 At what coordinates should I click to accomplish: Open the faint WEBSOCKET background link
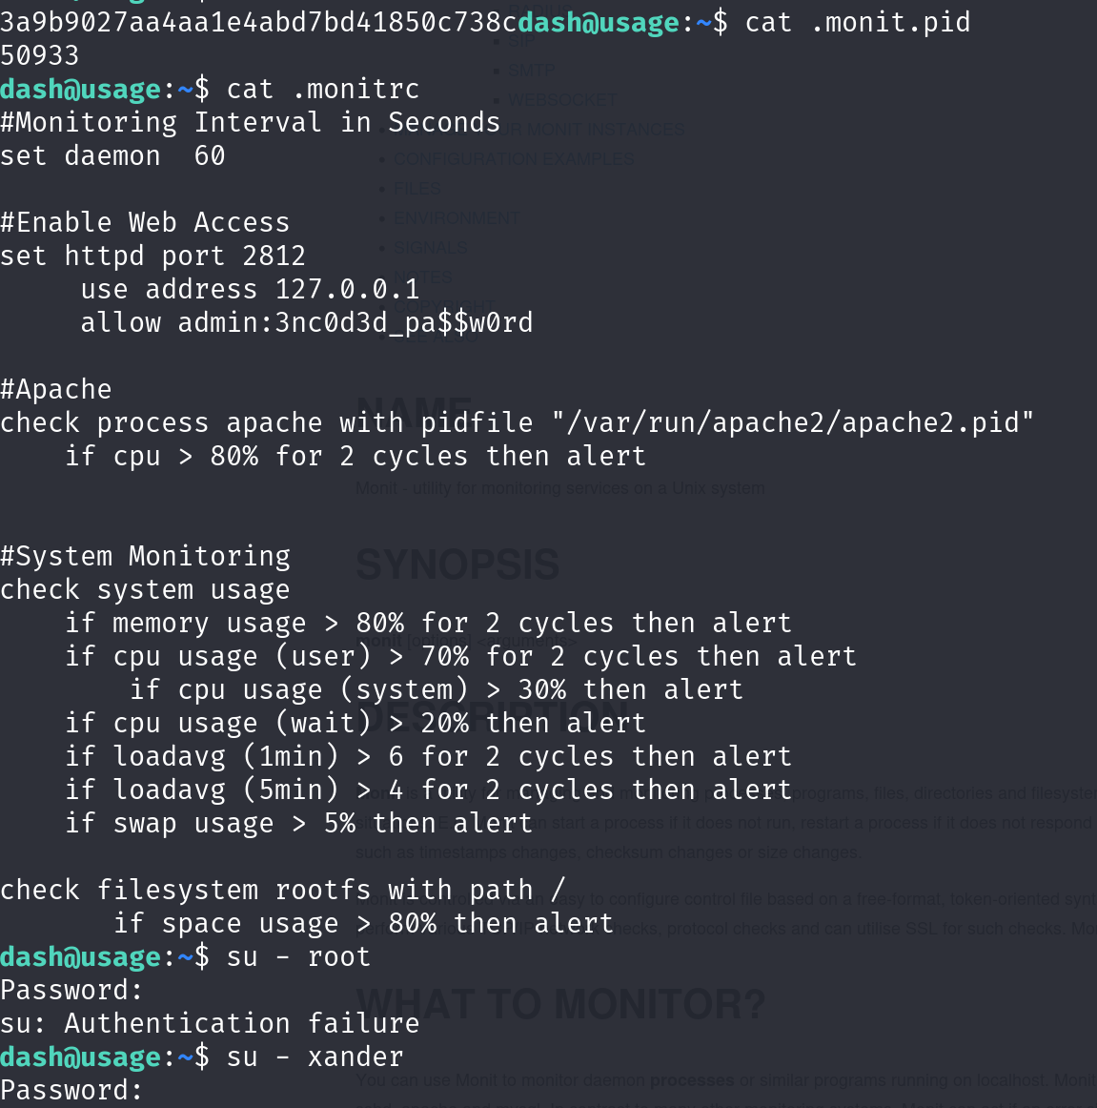pyautogui.click(x=562, y=100)
